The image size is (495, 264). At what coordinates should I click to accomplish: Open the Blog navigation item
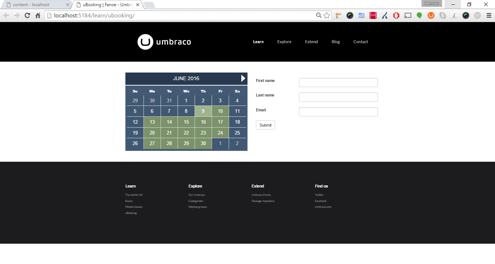pos(336,42)
